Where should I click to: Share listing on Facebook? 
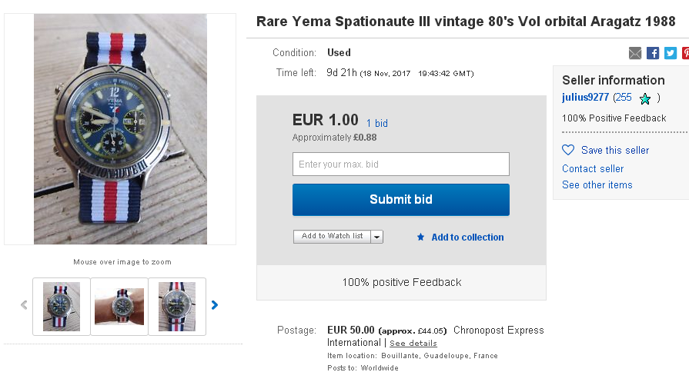tap(653, 53)
